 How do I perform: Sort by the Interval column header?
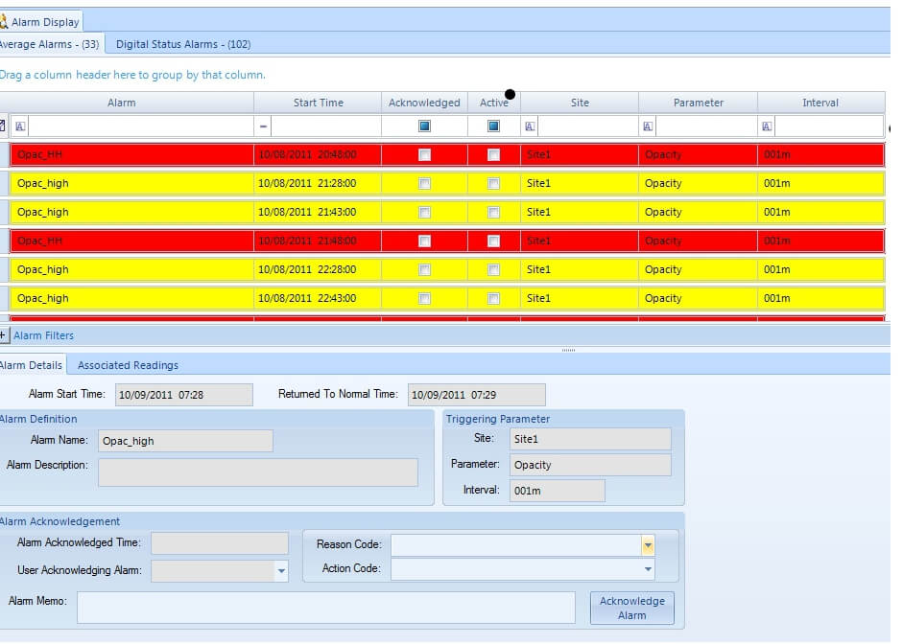point(820,103)
